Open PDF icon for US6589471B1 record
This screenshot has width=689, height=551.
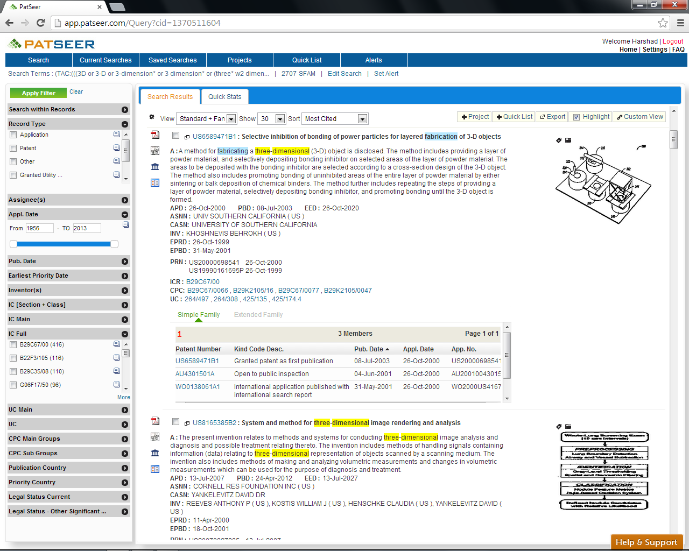coord(155,135)
